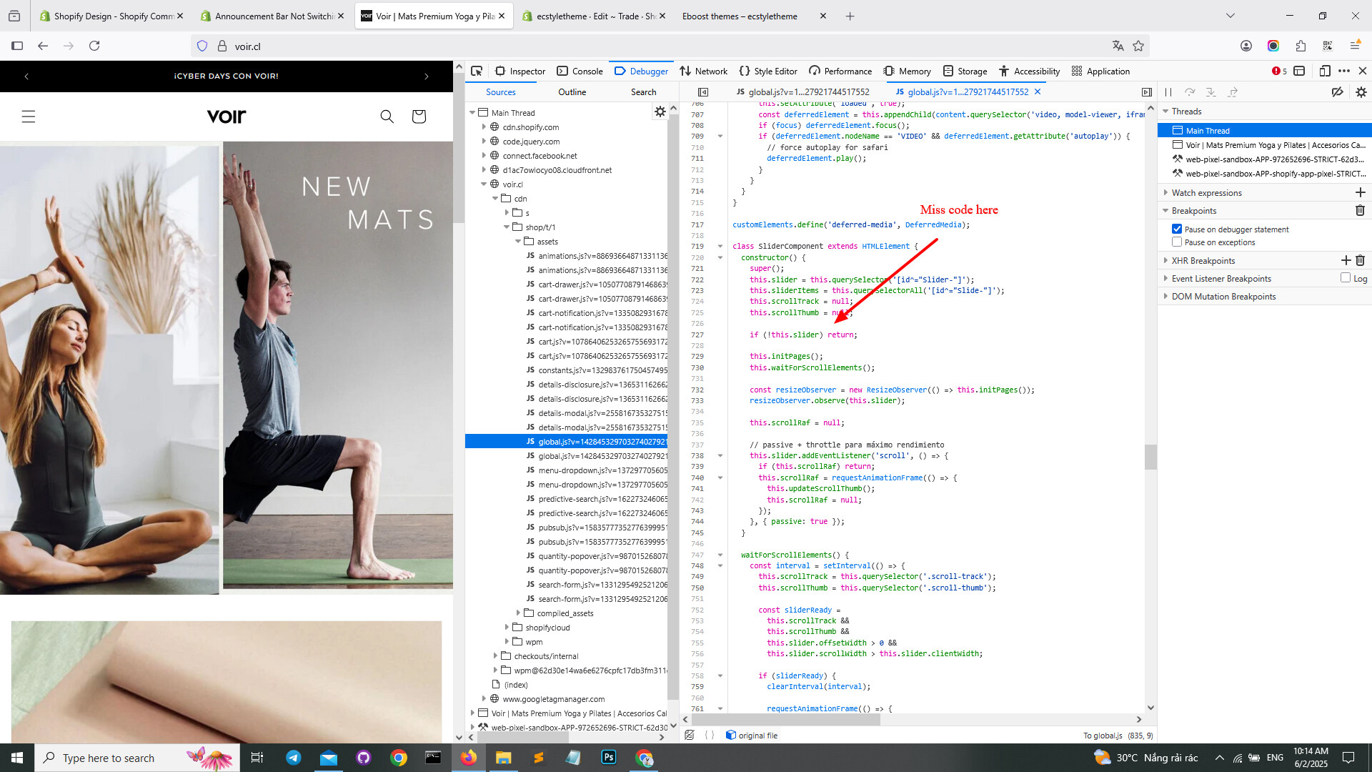Click the responsive design mode icon

coord(1325,71)
